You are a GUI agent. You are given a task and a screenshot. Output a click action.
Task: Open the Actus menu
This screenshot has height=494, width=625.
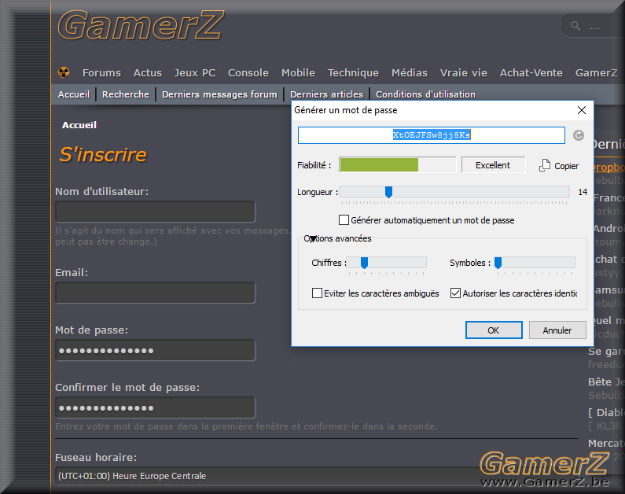[x=148, y=72]
